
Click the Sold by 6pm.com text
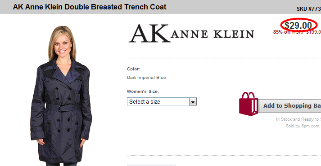(303, 126)
